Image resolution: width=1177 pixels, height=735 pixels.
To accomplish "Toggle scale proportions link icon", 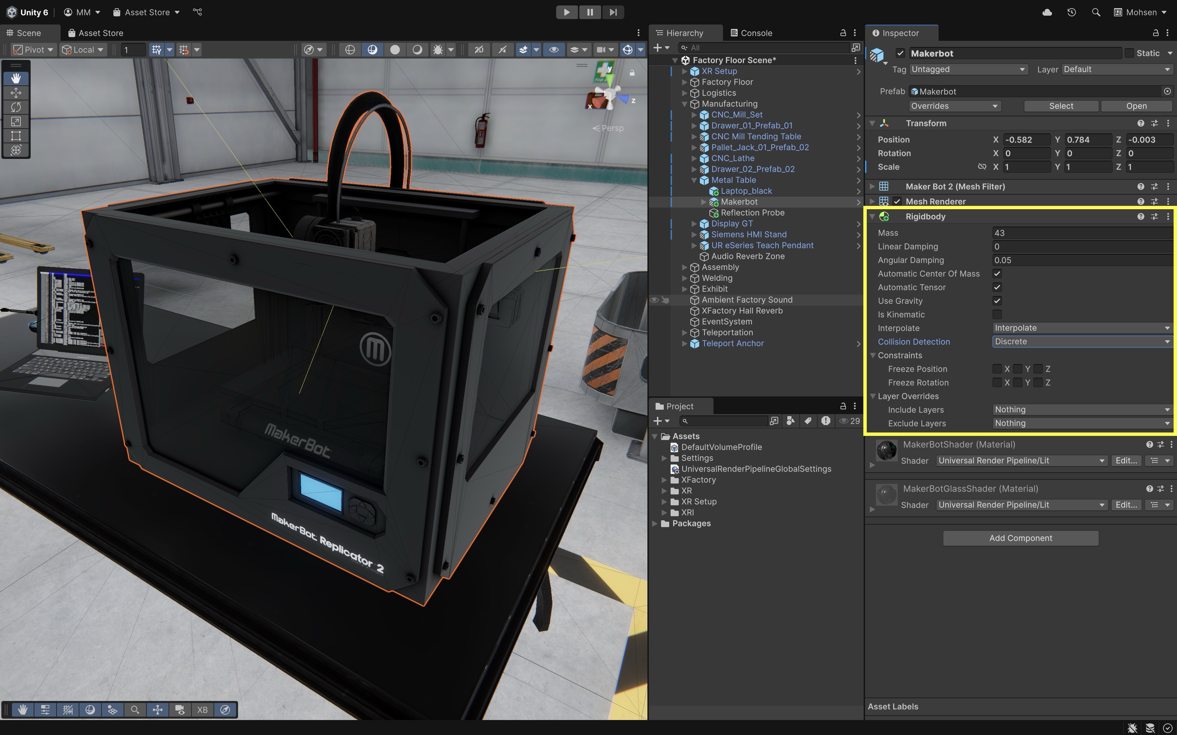I will click(982, 167).
